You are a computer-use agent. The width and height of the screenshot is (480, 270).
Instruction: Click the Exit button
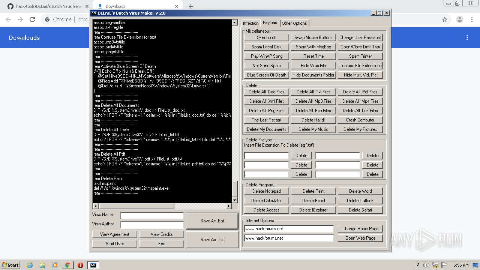[x=162, y=244]
